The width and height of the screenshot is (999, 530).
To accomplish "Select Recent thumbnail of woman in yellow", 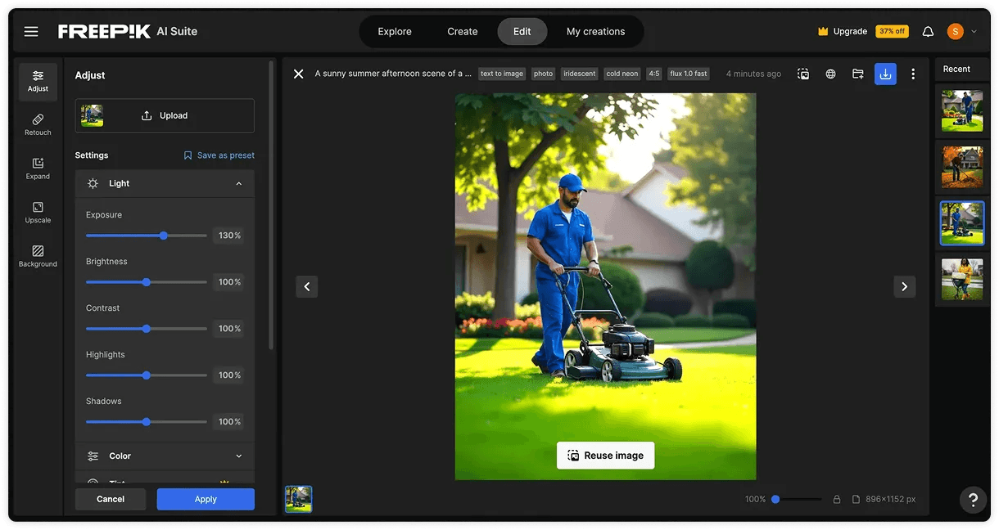I will click(962, 280).
